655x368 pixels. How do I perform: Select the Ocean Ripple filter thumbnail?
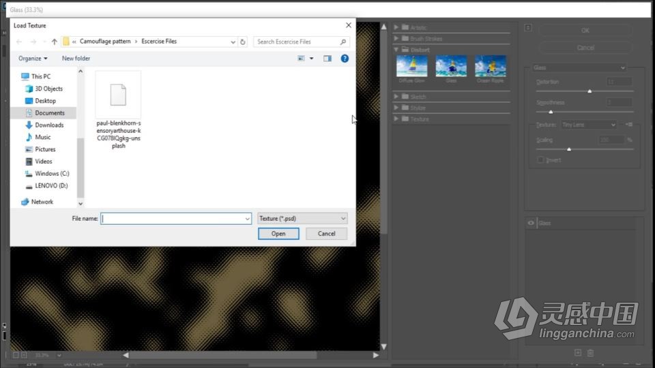point(491,66)
